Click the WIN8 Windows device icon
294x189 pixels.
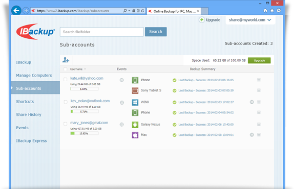pos(135,102)
